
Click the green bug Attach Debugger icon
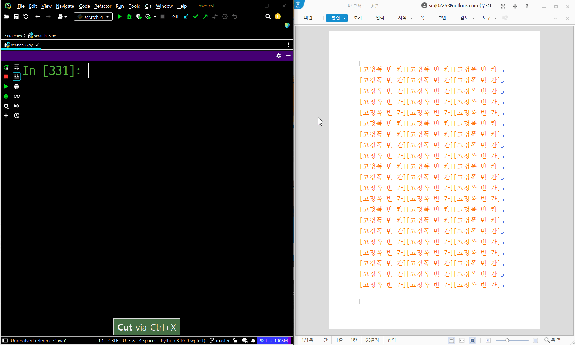coord(6,96)
